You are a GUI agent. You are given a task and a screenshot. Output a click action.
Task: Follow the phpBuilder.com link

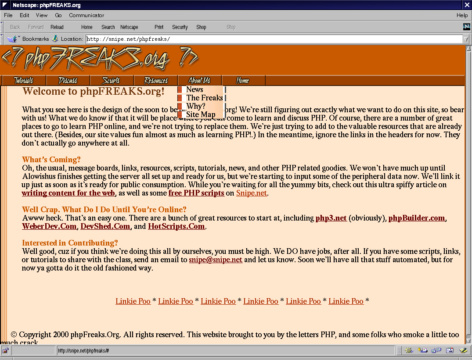click(417, 218)
